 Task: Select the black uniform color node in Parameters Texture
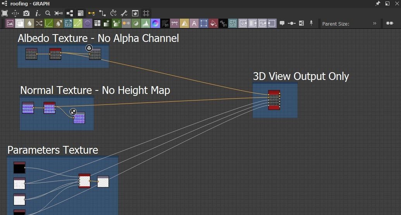[19, 168]
